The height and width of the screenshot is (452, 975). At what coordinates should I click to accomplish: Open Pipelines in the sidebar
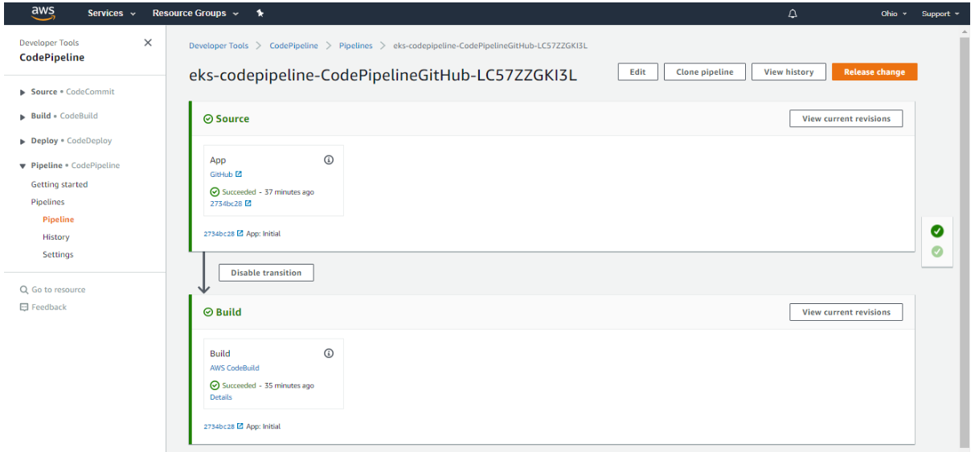(47, 202)
